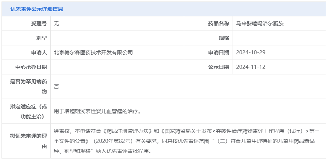This screenshot has width=328, height=160.
Task: Select the rare disease value 否
Action: 57,87
